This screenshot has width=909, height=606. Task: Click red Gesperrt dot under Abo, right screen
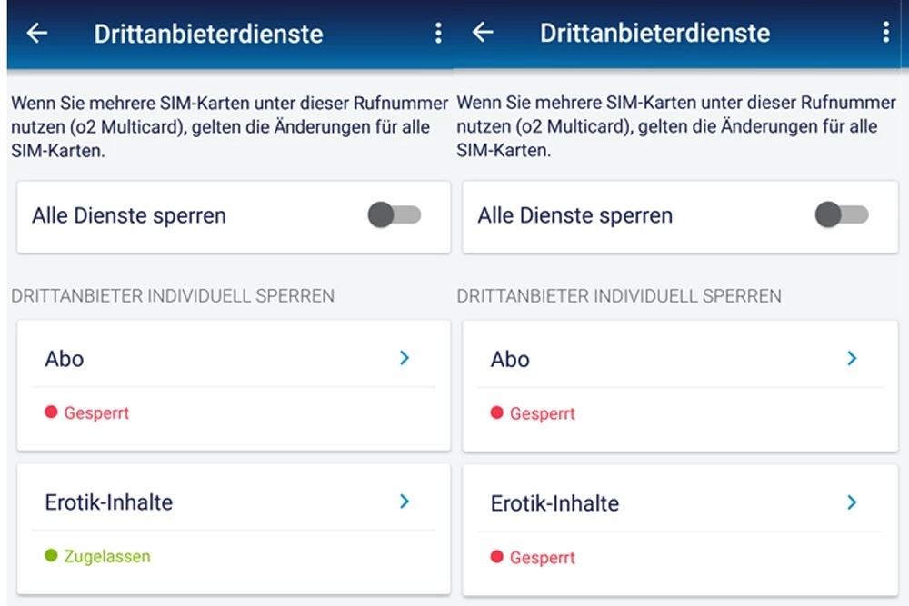coord(496,413)
